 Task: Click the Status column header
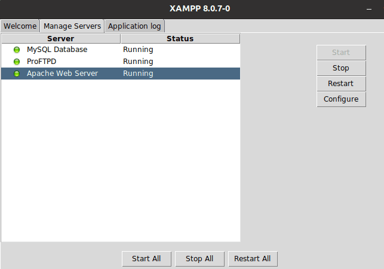180,39
